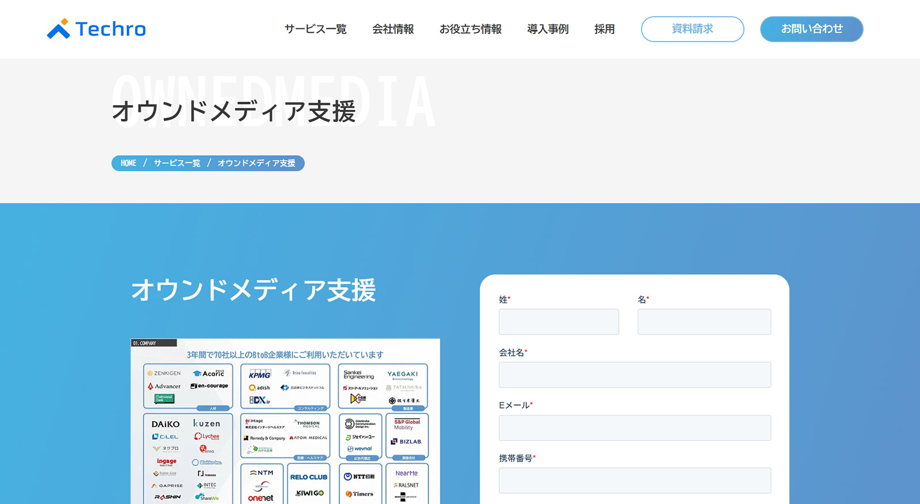Click the INTEC logo

[207, 486]
